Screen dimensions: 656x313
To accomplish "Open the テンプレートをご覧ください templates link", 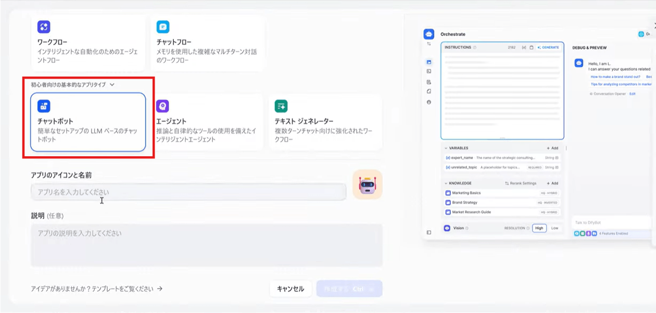I will (x=97, y=289).
